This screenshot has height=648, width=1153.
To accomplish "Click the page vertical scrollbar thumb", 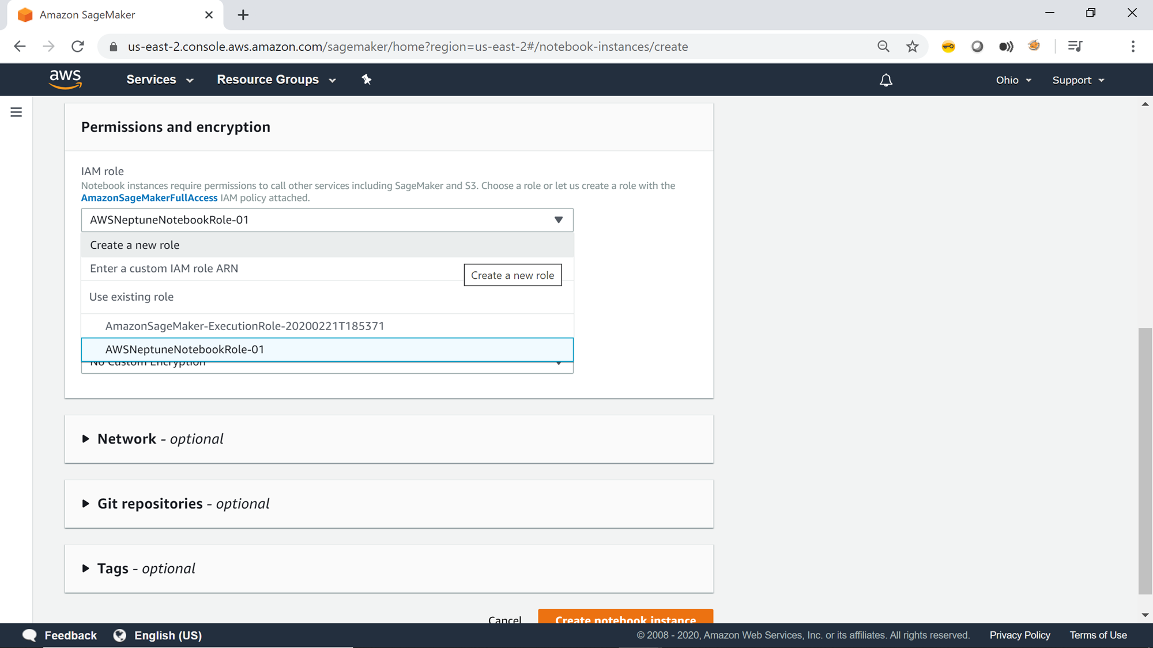I will point(1144,461).
